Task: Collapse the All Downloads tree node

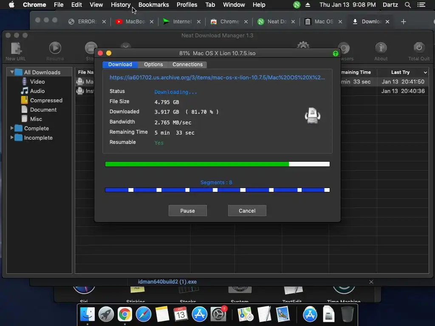Action: coord(12,72)
